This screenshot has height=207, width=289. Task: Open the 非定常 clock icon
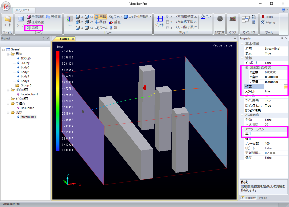click(x=220, y=19)
